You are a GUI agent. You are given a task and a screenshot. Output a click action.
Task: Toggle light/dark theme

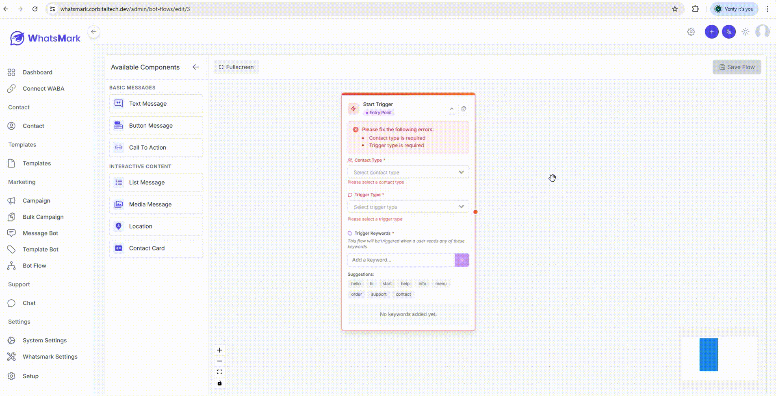point(746,31)
